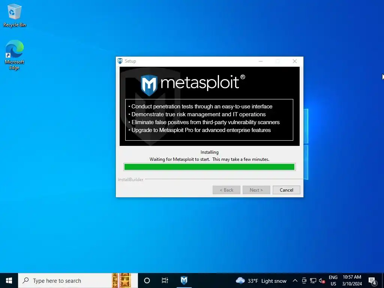The height and width of the screenshot is (288, 384).
Task: Open the weather widget showing 33°F
Action: pyautogui.click(x=261, y=281)
